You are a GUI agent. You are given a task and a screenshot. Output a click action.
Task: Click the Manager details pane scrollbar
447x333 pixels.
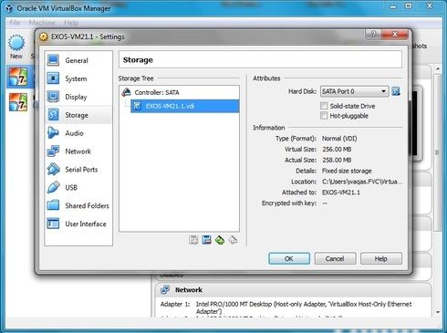438,151
